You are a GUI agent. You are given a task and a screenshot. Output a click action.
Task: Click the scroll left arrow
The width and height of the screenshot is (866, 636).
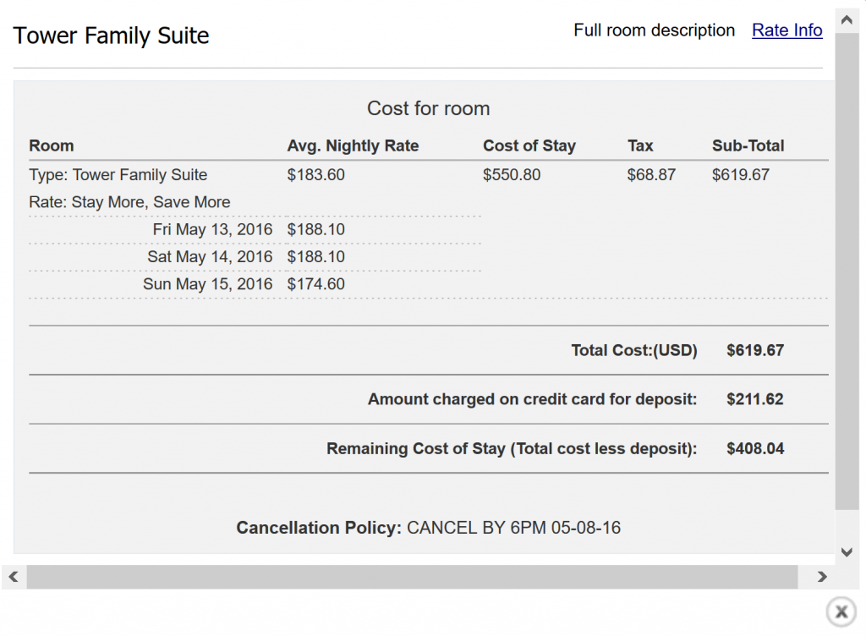click(x=13, y=577)
